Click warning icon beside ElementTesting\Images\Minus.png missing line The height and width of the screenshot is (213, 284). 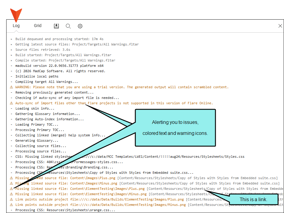11,194
